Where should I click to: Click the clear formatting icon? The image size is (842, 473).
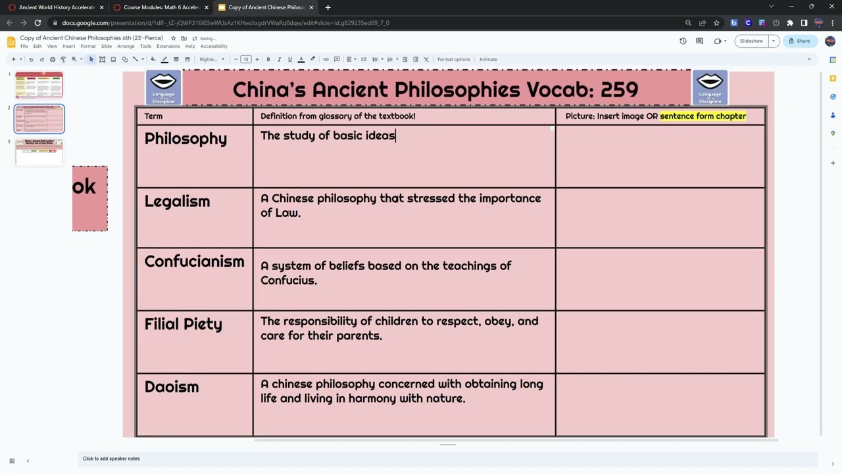[x=426, y=59]
